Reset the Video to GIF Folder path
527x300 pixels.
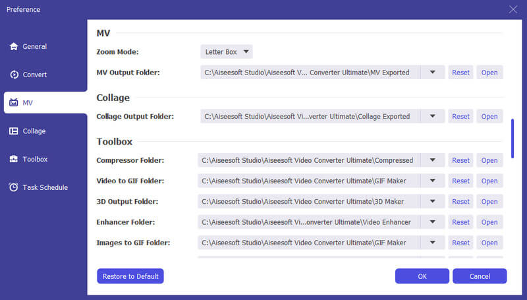click(460, 181)
